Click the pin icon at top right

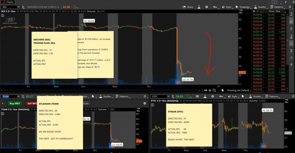pyautogui.click(x=285, y=2)
